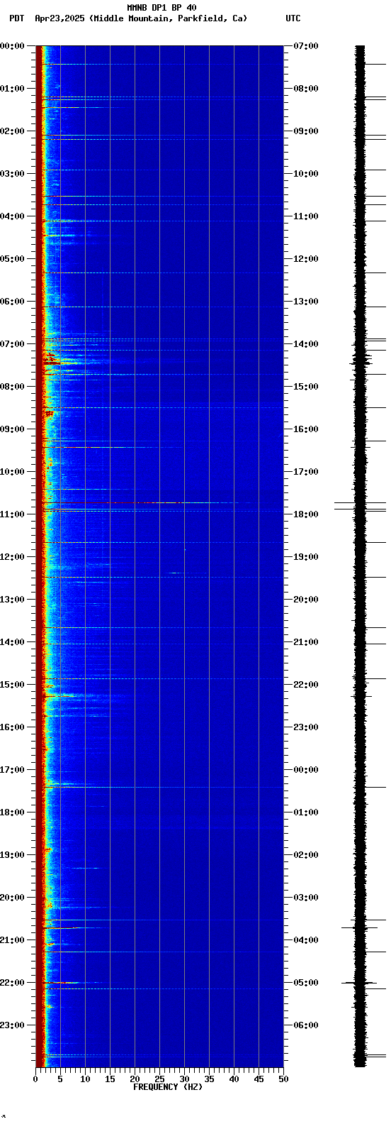Click the UTC time label "22:00"

(x=306, y=685)
